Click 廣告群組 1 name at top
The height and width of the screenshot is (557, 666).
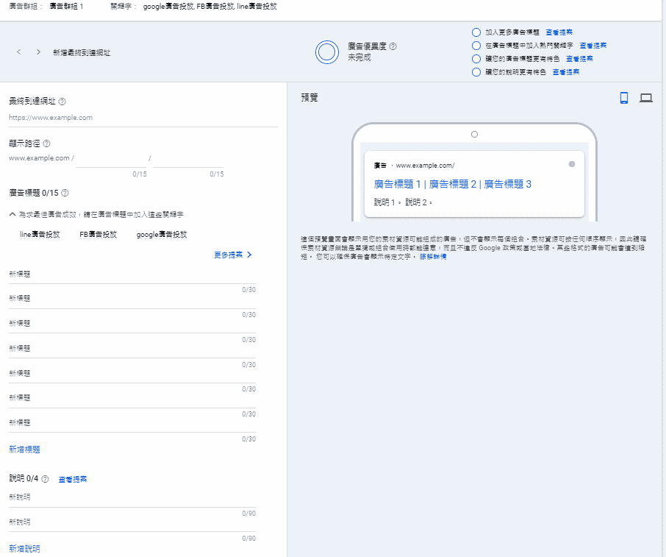(66, 7)
